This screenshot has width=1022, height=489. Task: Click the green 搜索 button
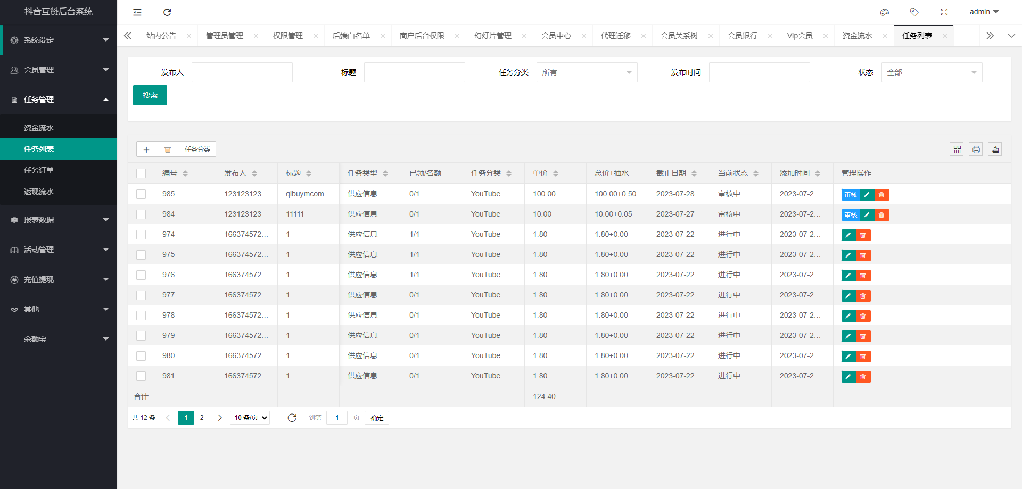point(150,95)
